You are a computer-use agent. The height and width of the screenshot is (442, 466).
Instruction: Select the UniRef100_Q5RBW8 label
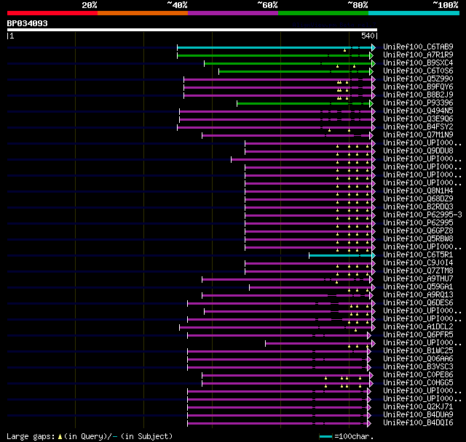(418, 239)
